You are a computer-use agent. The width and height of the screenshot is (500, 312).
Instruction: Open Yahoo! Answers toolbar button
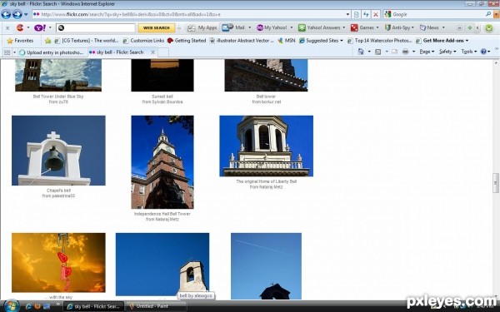click(x=319, y=27)
